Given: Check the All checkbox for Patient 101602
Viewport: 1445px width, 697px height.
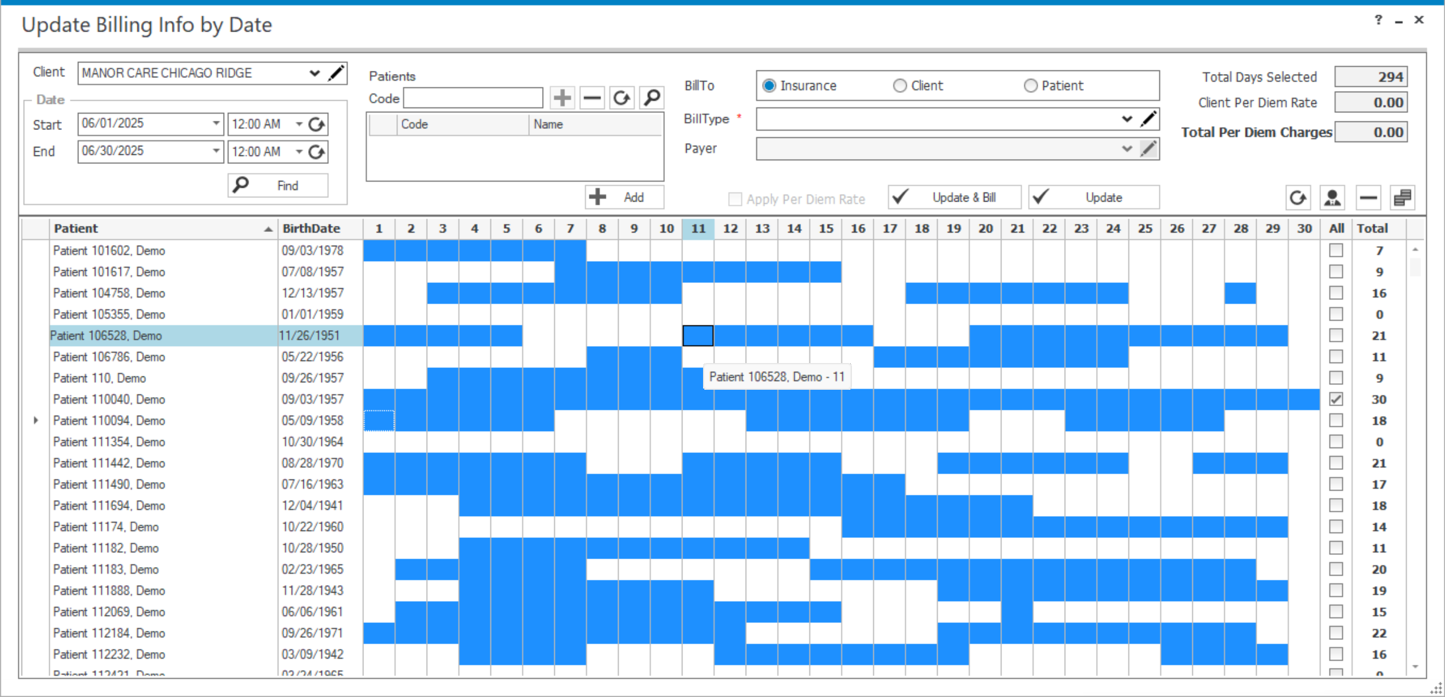Looking at the screenshot, I should [1336, 250].
